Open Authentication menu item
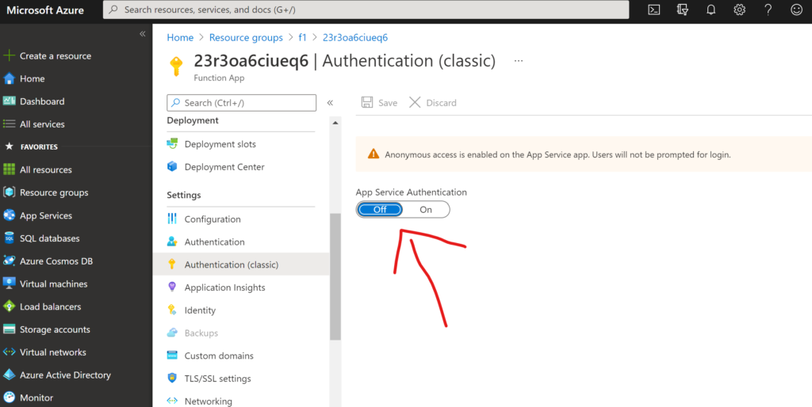 [214, 242]
